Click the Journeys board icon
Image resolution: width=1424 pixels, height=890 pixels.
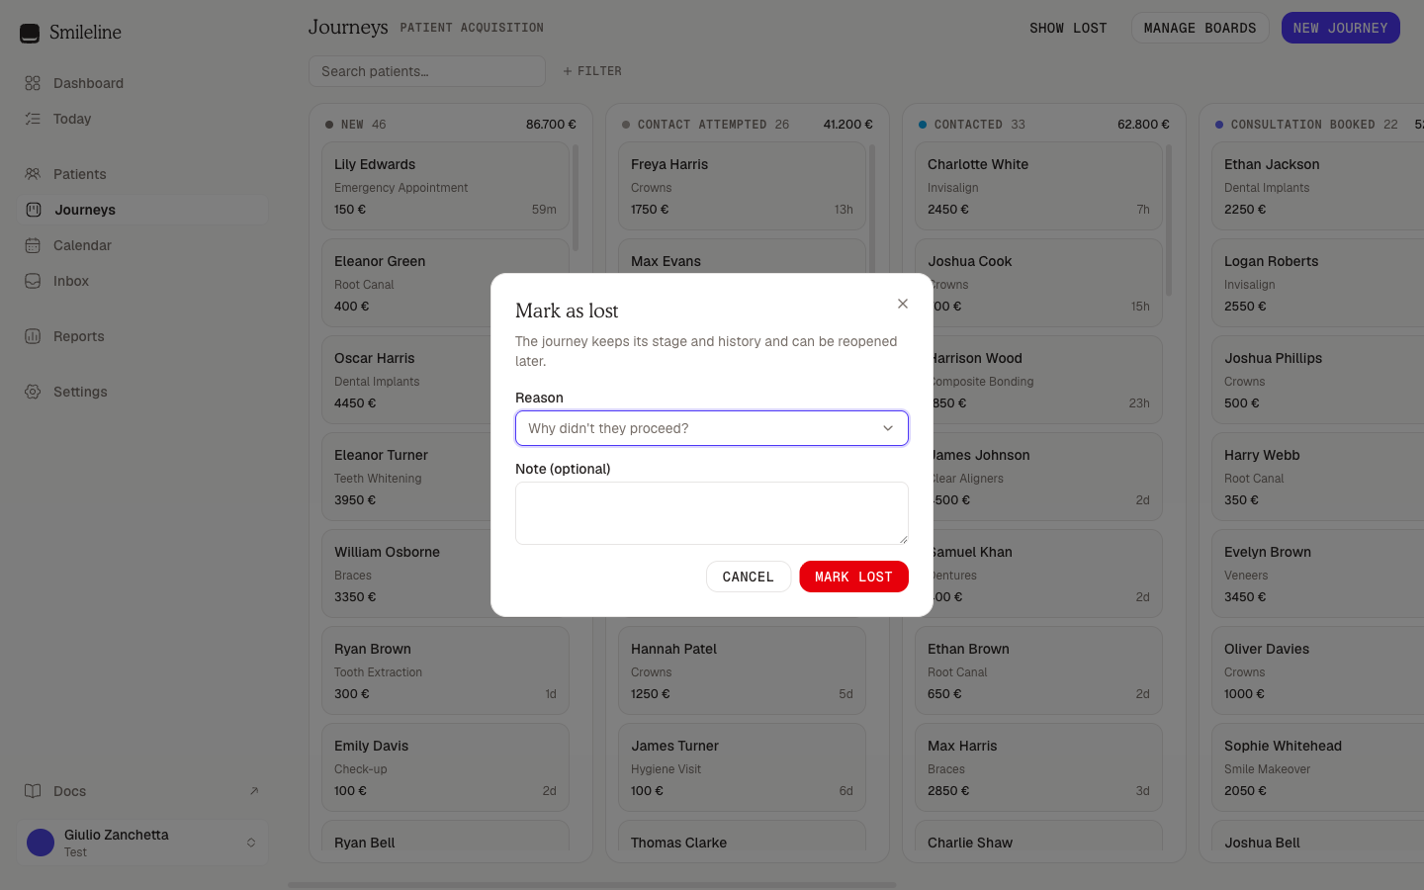click(x=34, y=210)
